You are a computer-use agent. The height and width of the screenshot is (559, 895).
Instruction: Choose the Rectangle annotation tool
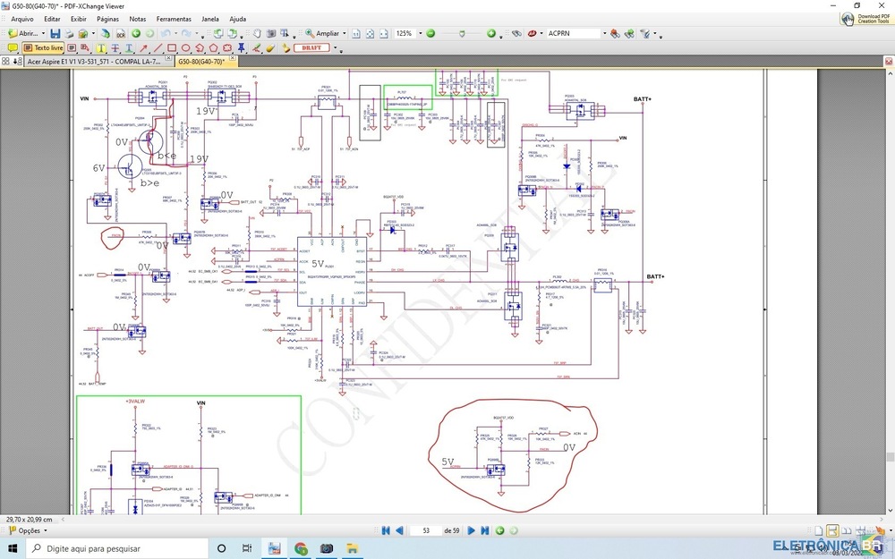click(x=173, y=47)
